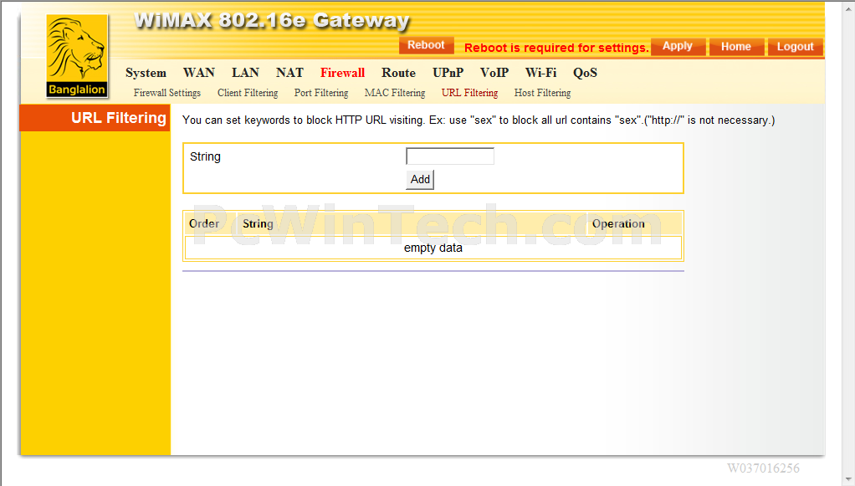Select the Firewall menu

342,73
